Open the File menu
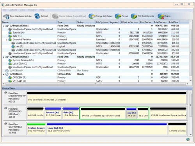This screenshot has height=146, width=195. click(x=5, y=10)
